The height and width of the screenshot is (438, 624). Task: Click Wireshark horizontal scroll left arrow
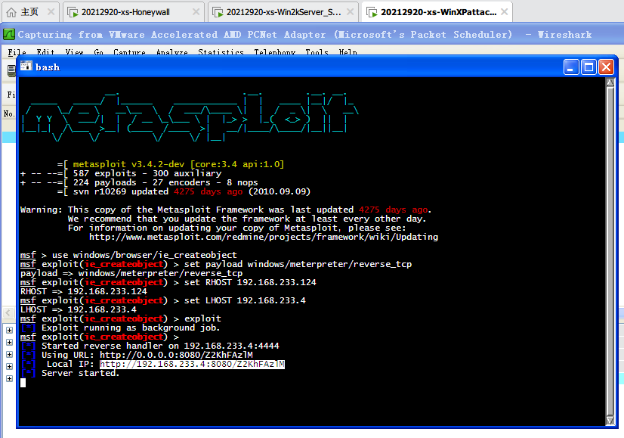[x=9, y=313]
